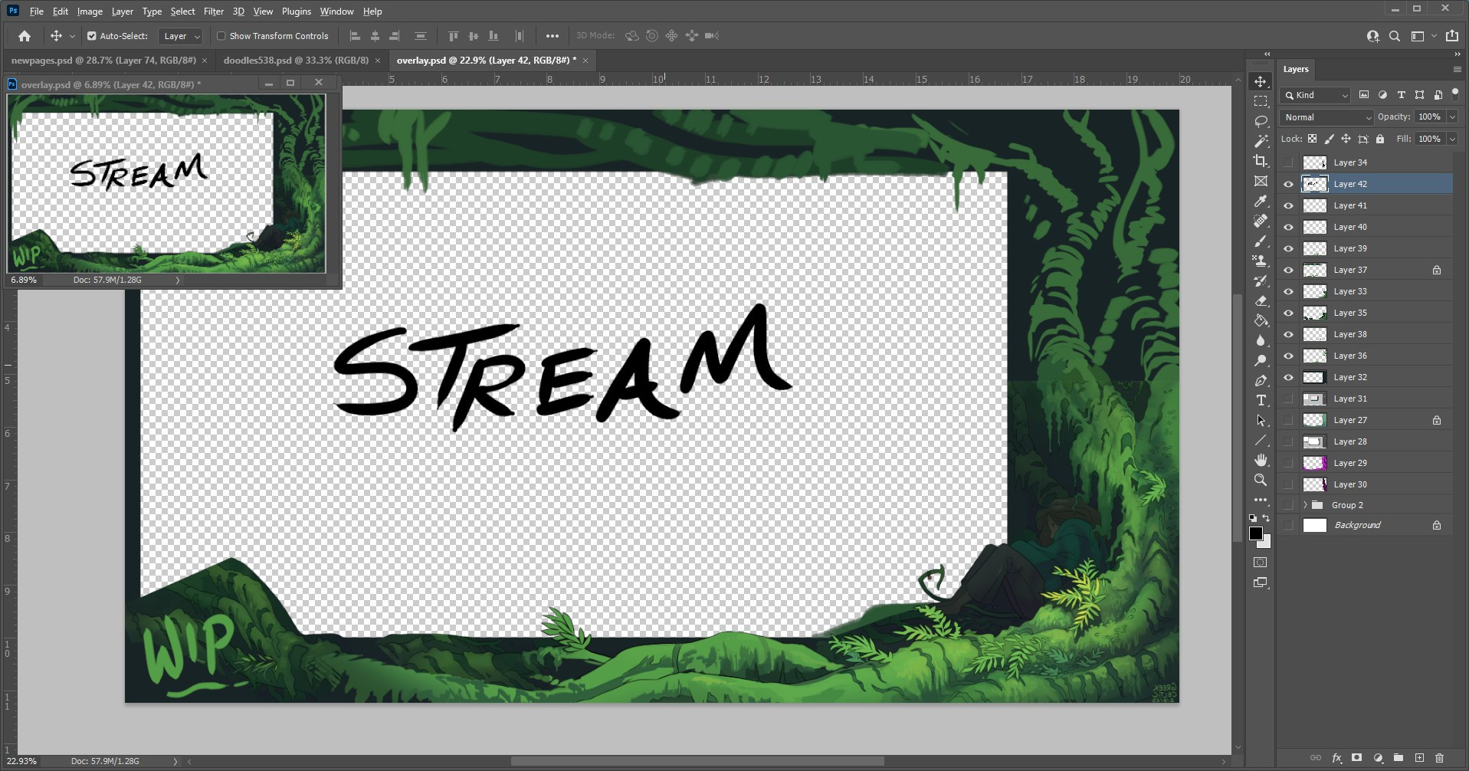The image size is (1469, 771).
Task: Open the workspace switcher dropdown
Action: tap(1422, 36)
